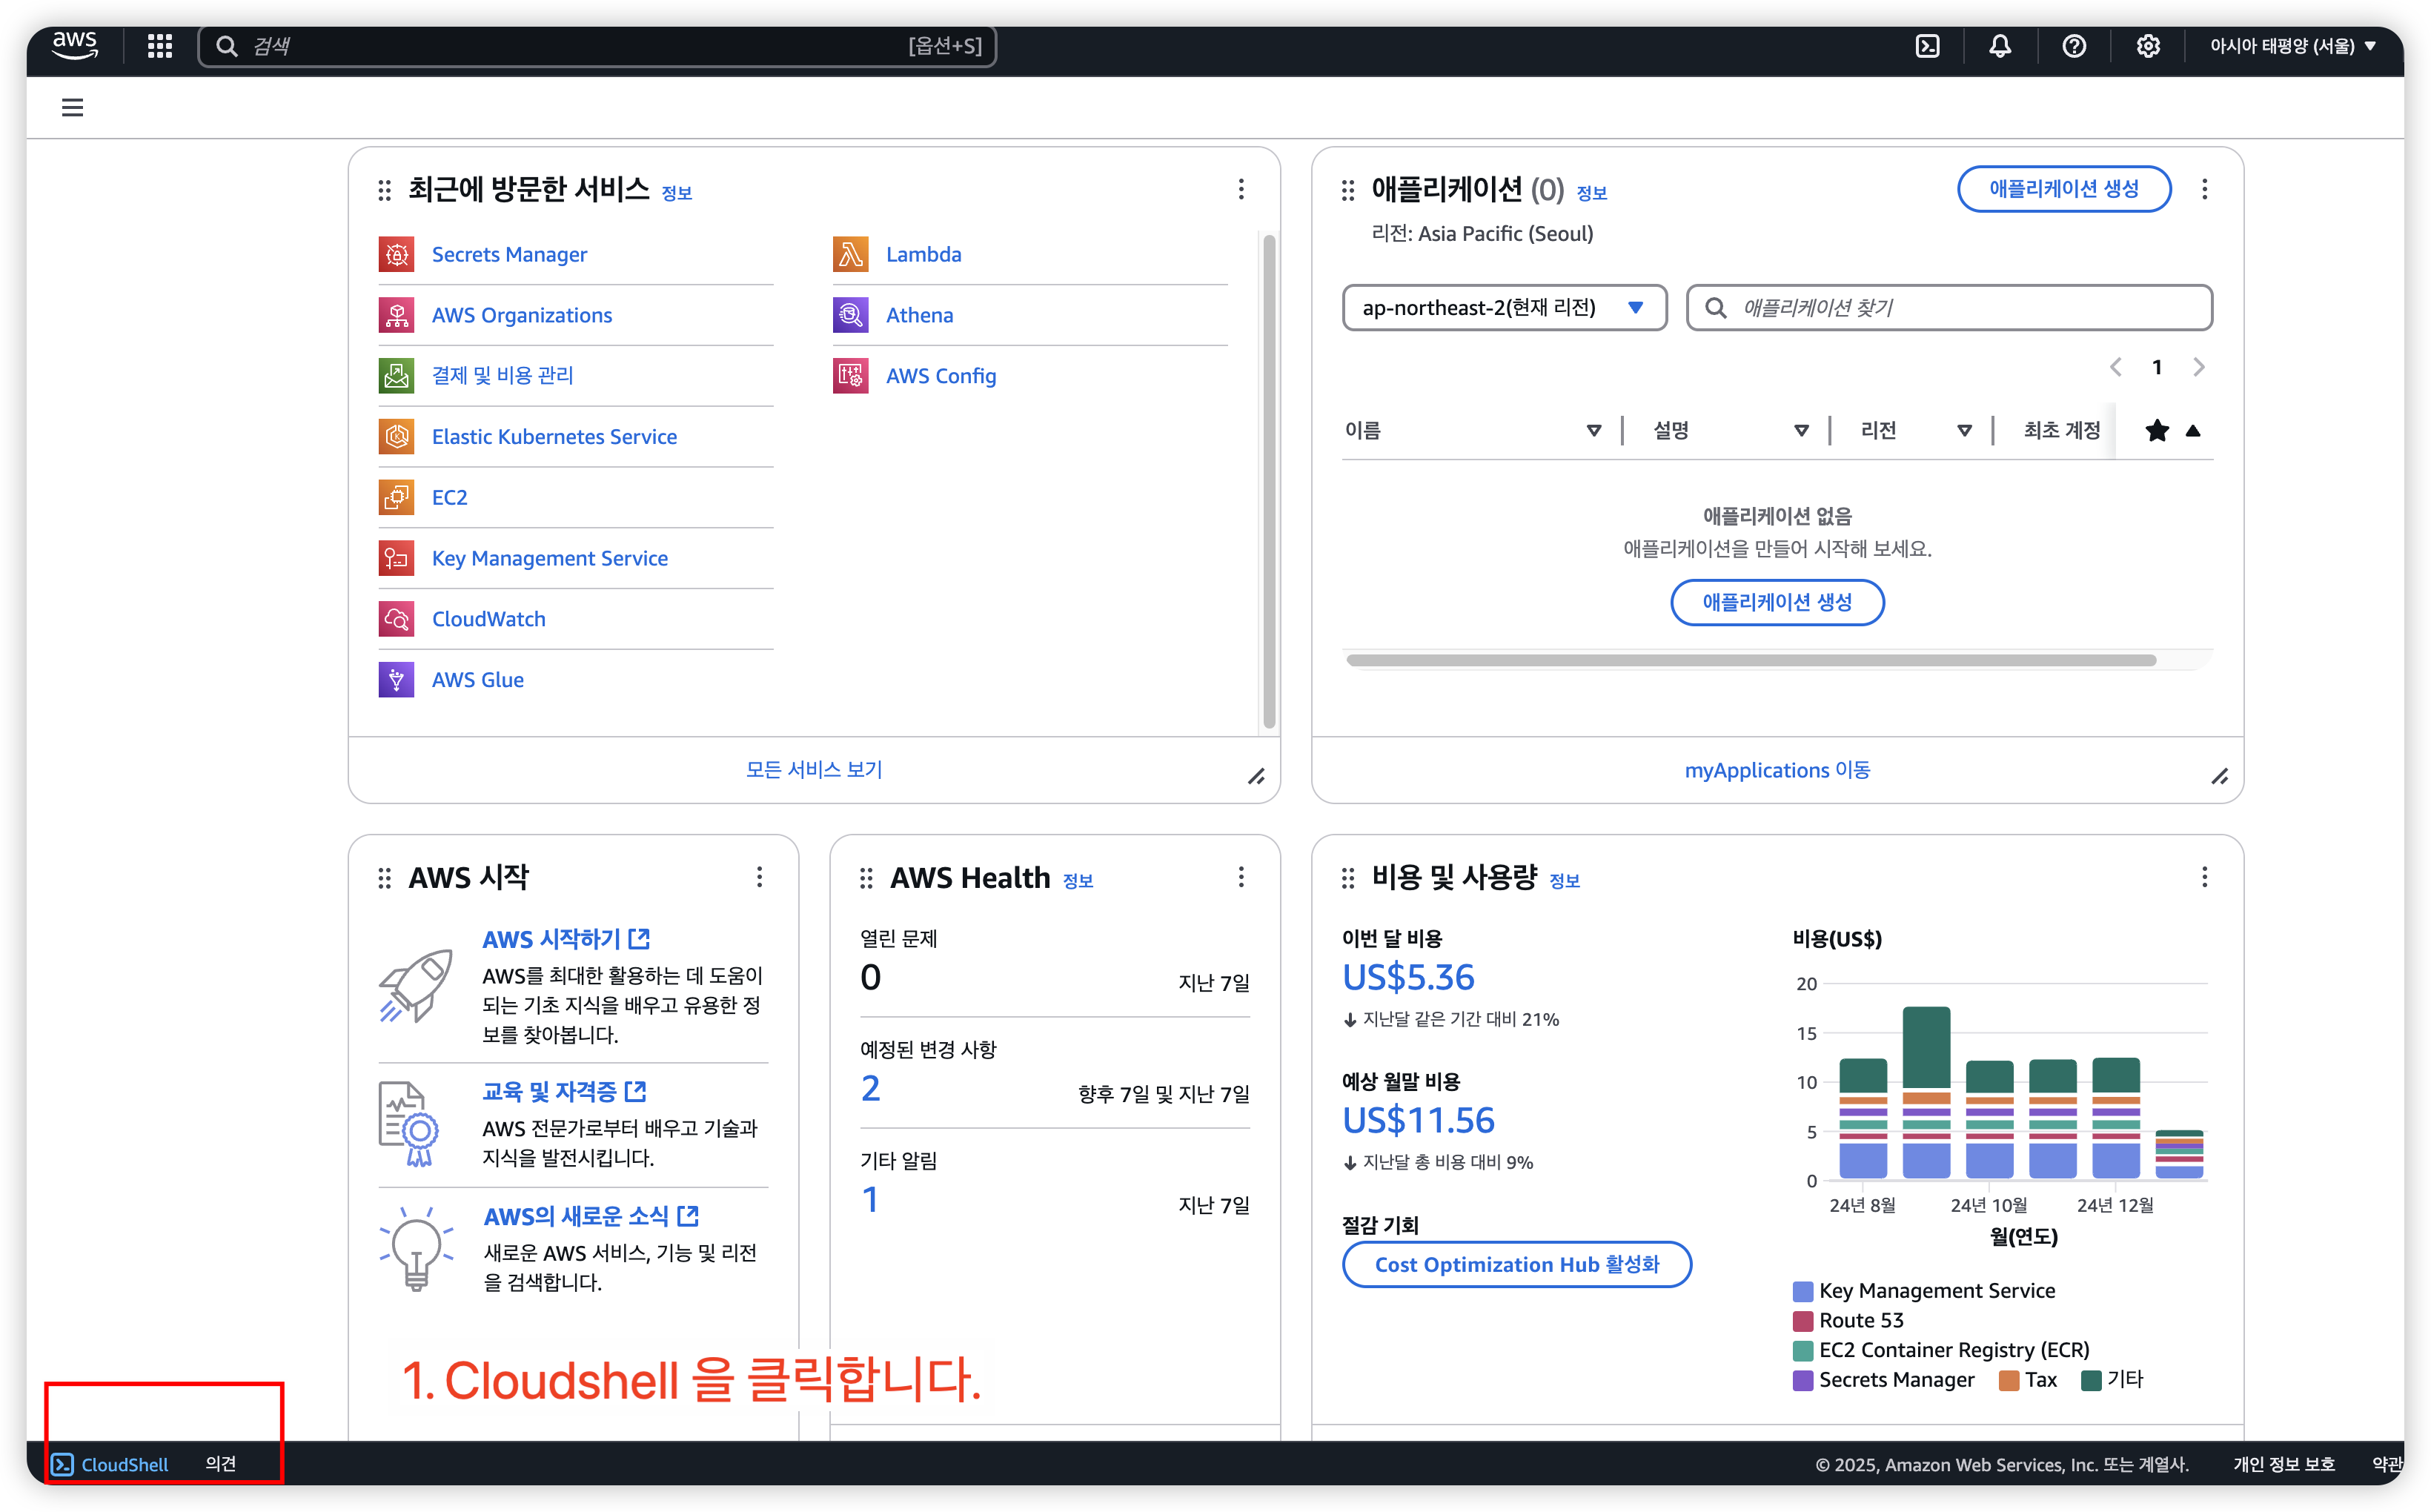
Task: Click the favorites star column header
Action: pos(2157,430)
